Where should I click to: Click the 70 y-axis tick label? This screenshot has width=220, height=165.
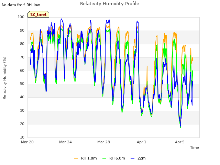click(22, 57)
